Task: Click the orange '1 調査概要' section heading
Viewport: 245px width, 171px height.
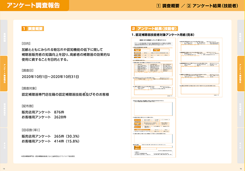Action: (33, 29)
